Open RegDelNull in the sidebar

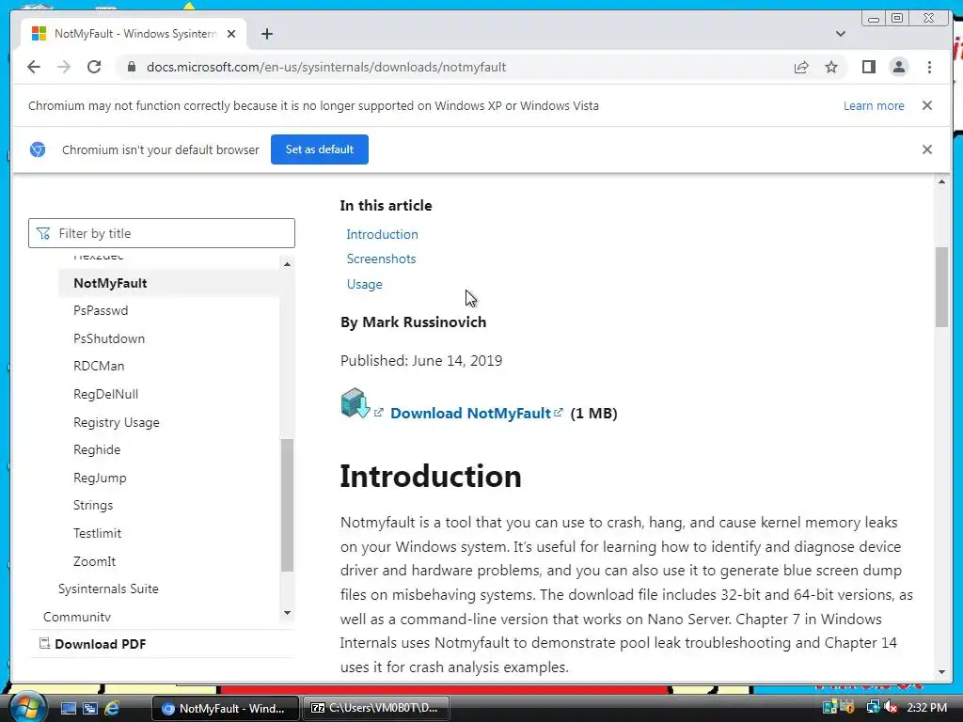click(105, 394)
